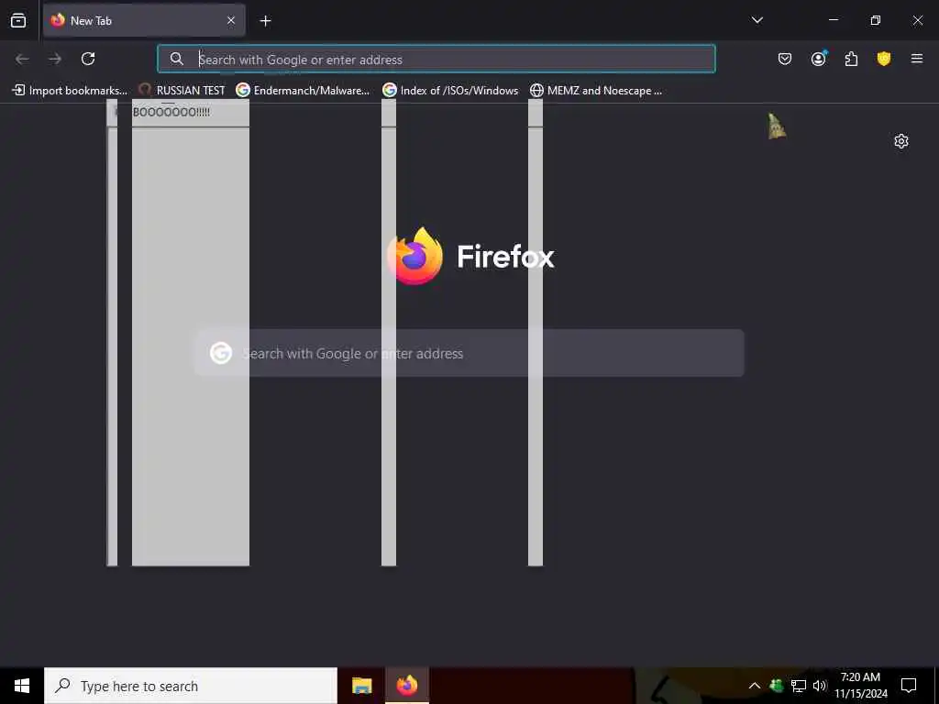Reload the current page
Image resolution: width=939 pixels, height=704 pixels.
(88, 59)
